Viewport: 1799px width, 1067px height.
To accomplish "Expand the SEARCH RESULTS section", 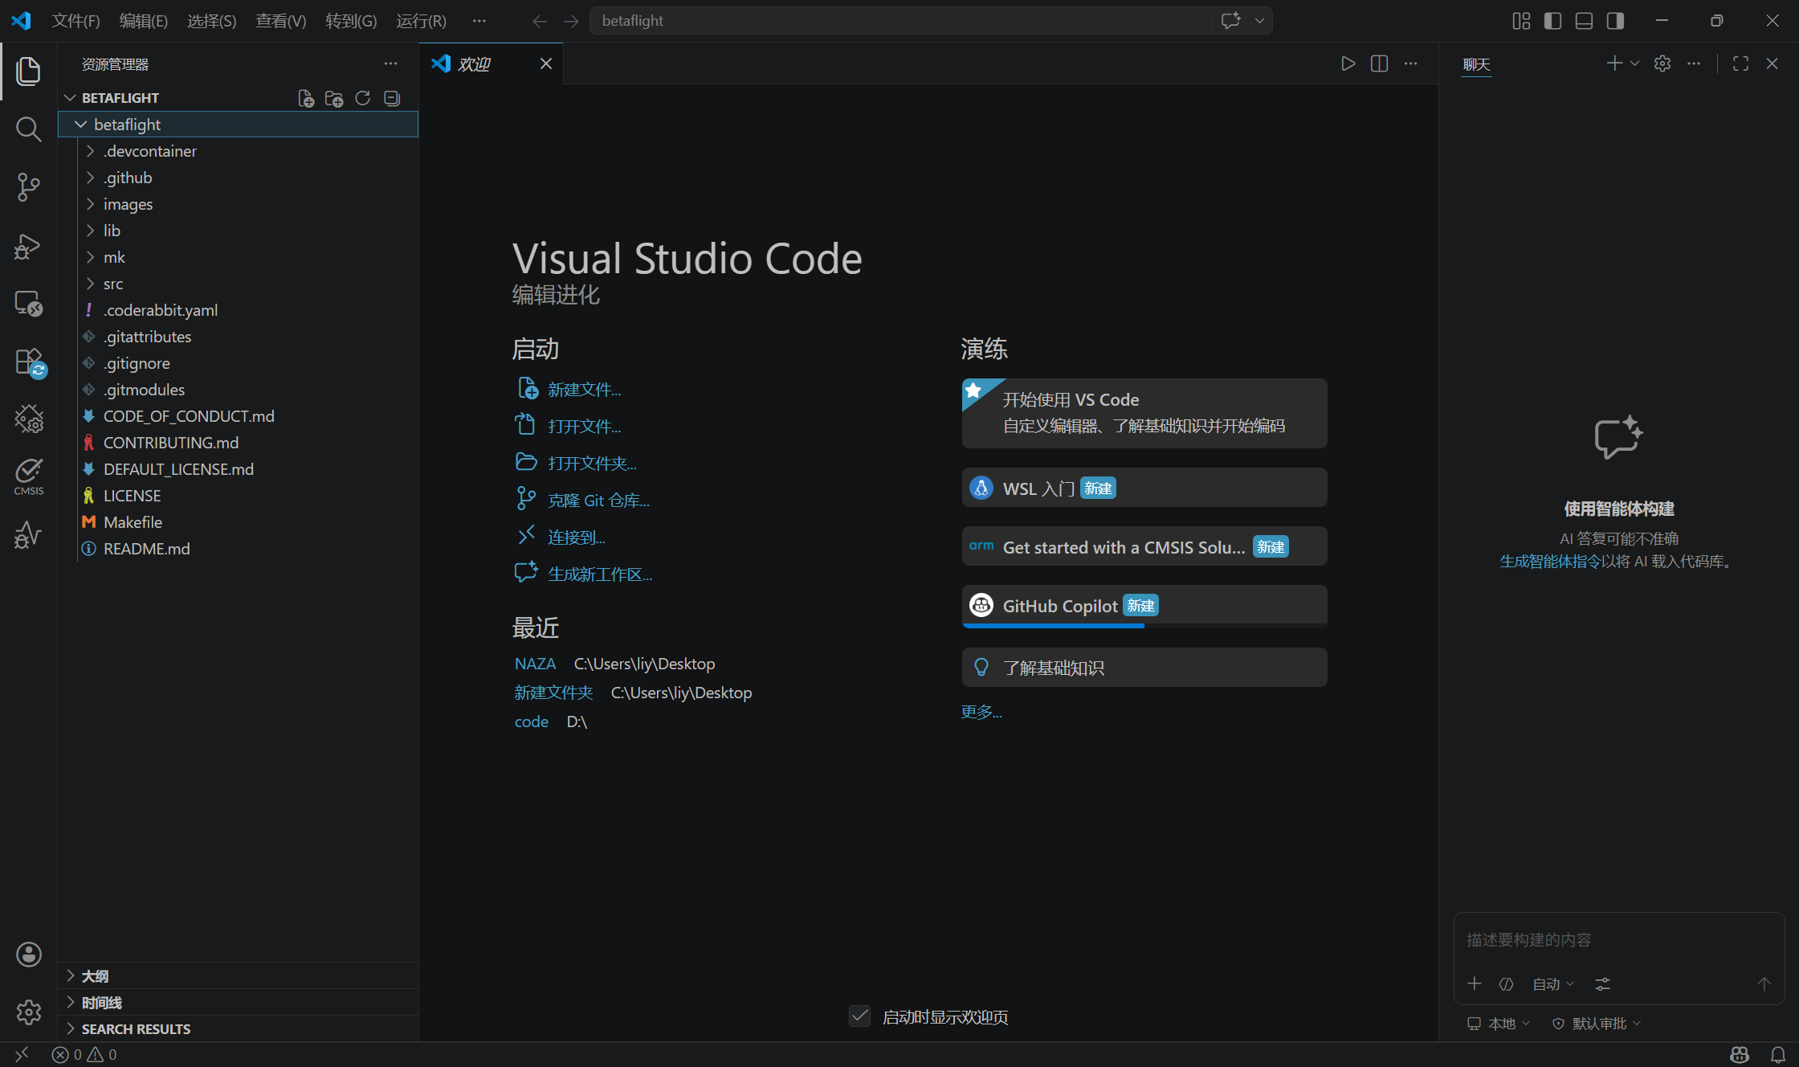I will (238, 1029).
